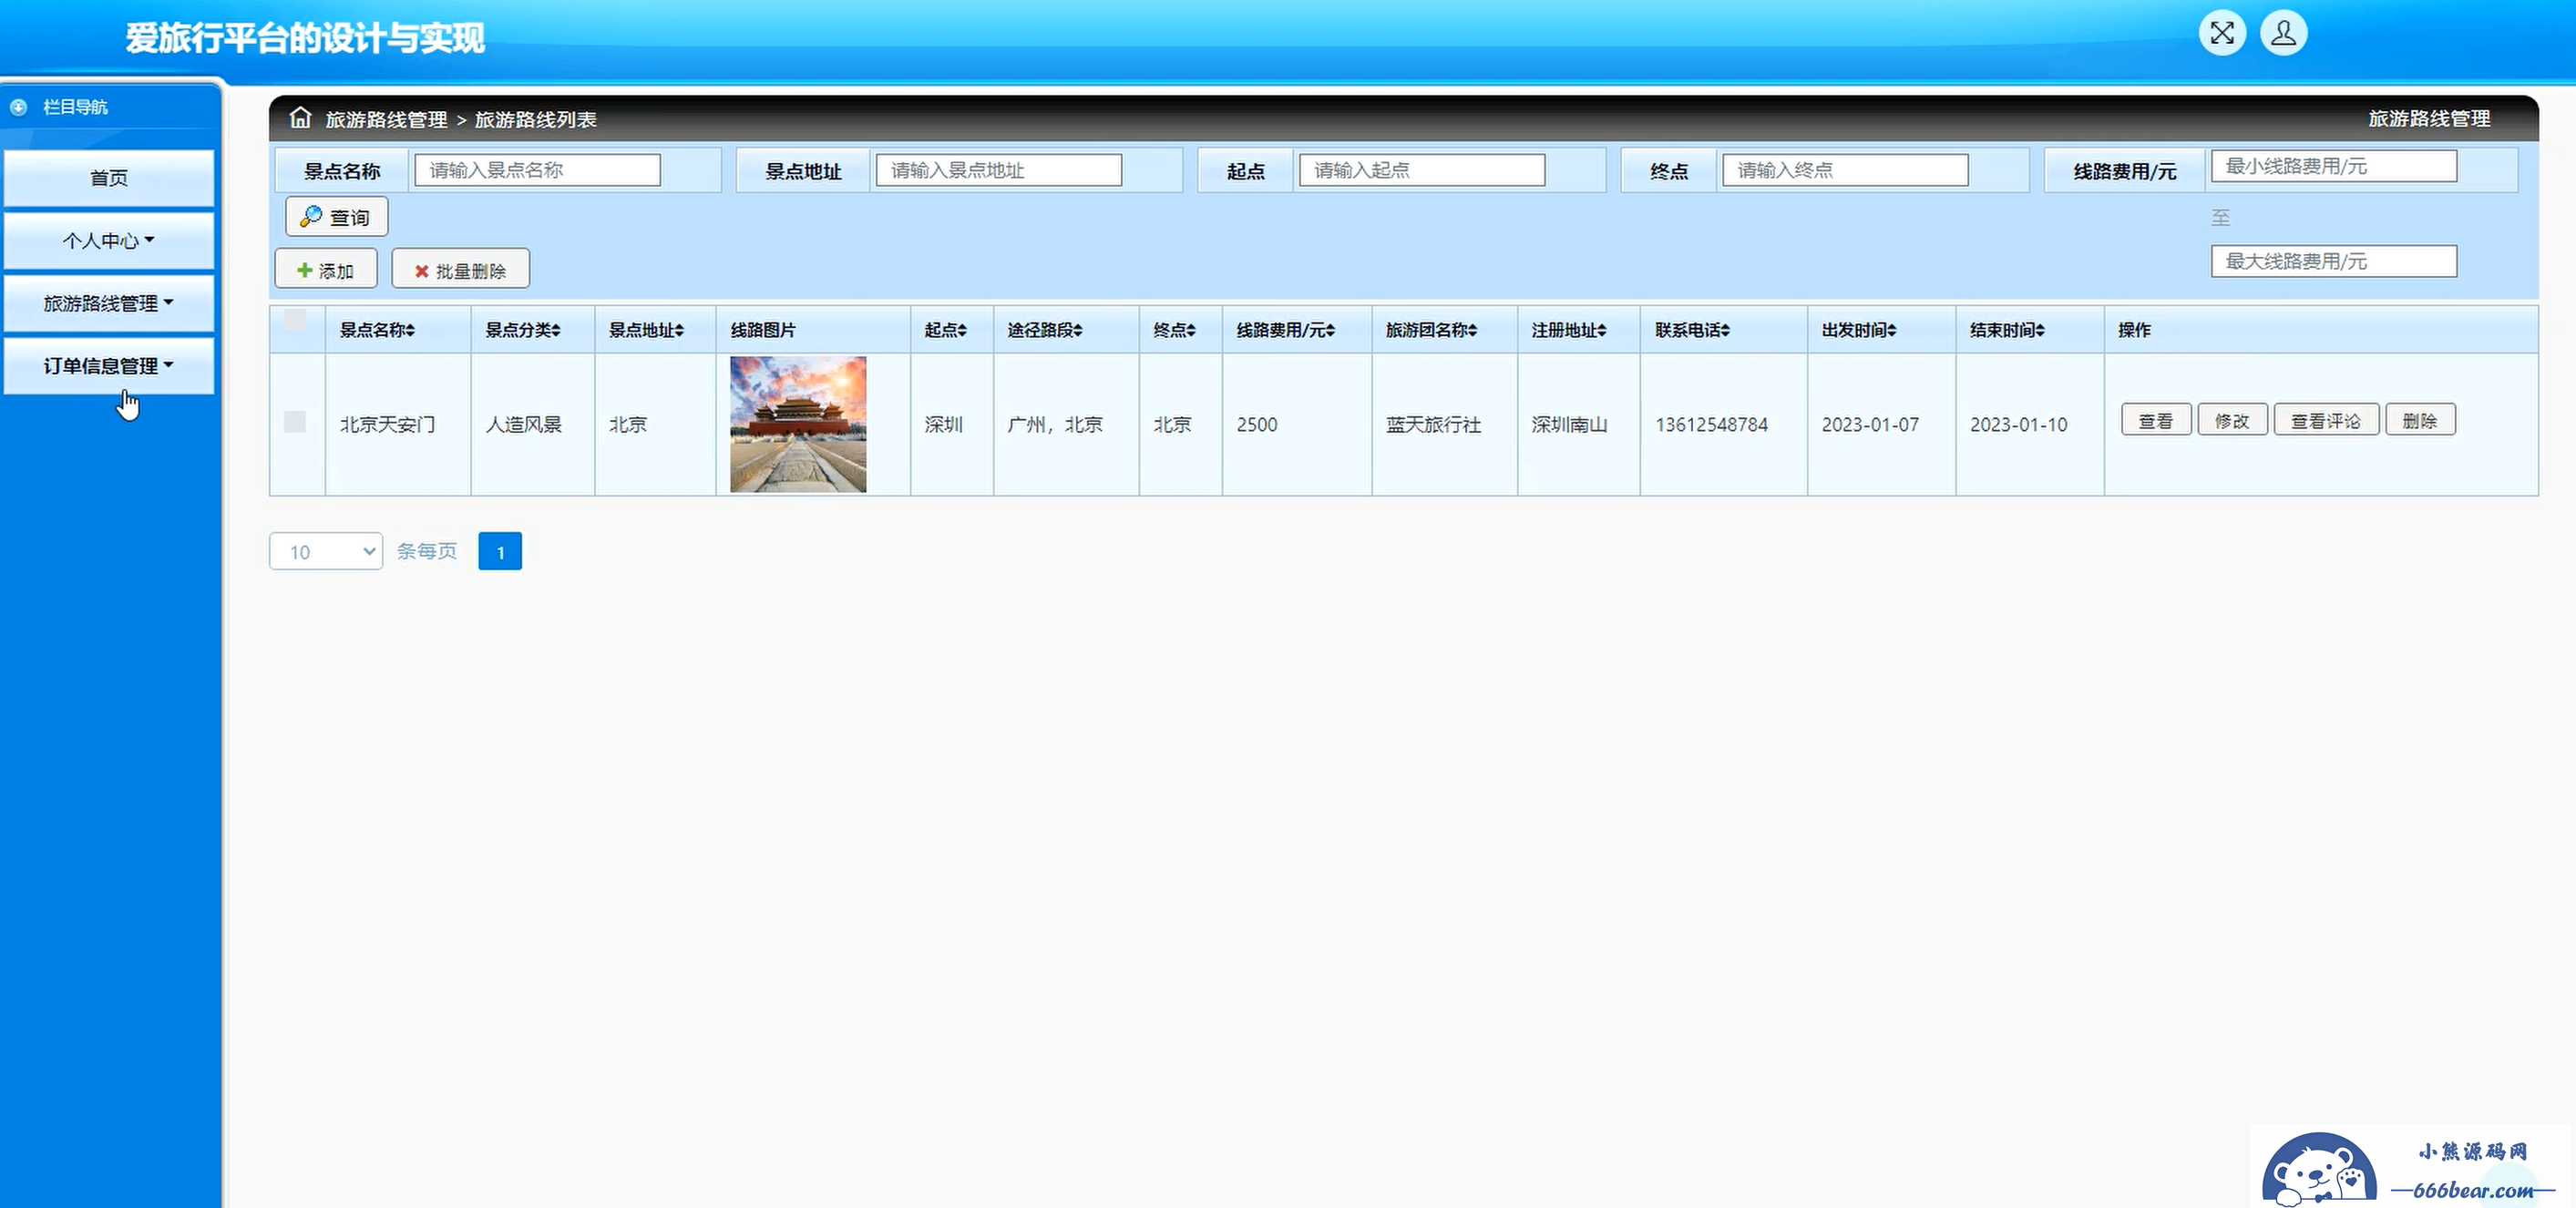Focus the 请输入起点 input field
This screenshot has width=2576, height=1208.
[x=1422, y=170]
